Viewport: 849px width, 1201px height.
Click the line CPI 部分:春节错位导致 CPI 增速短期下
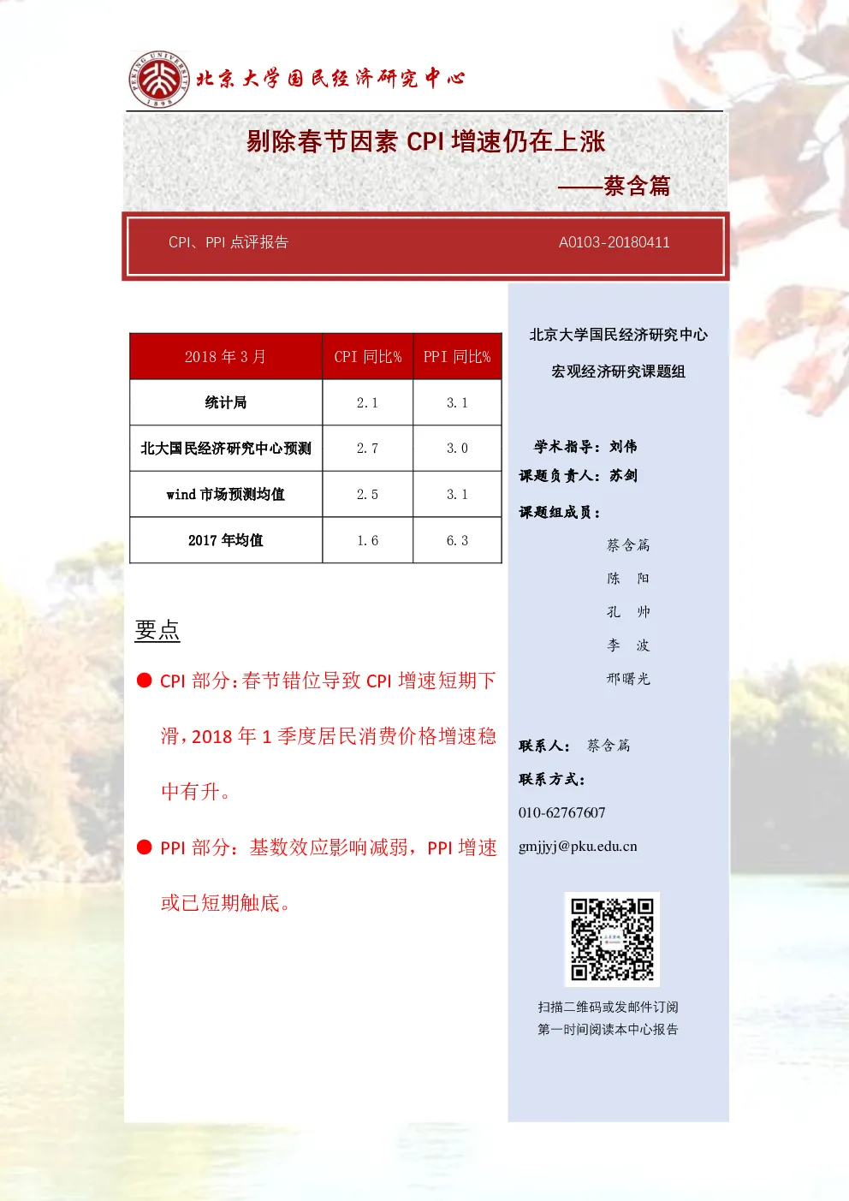pyautogui.click(x=328, y=681)
